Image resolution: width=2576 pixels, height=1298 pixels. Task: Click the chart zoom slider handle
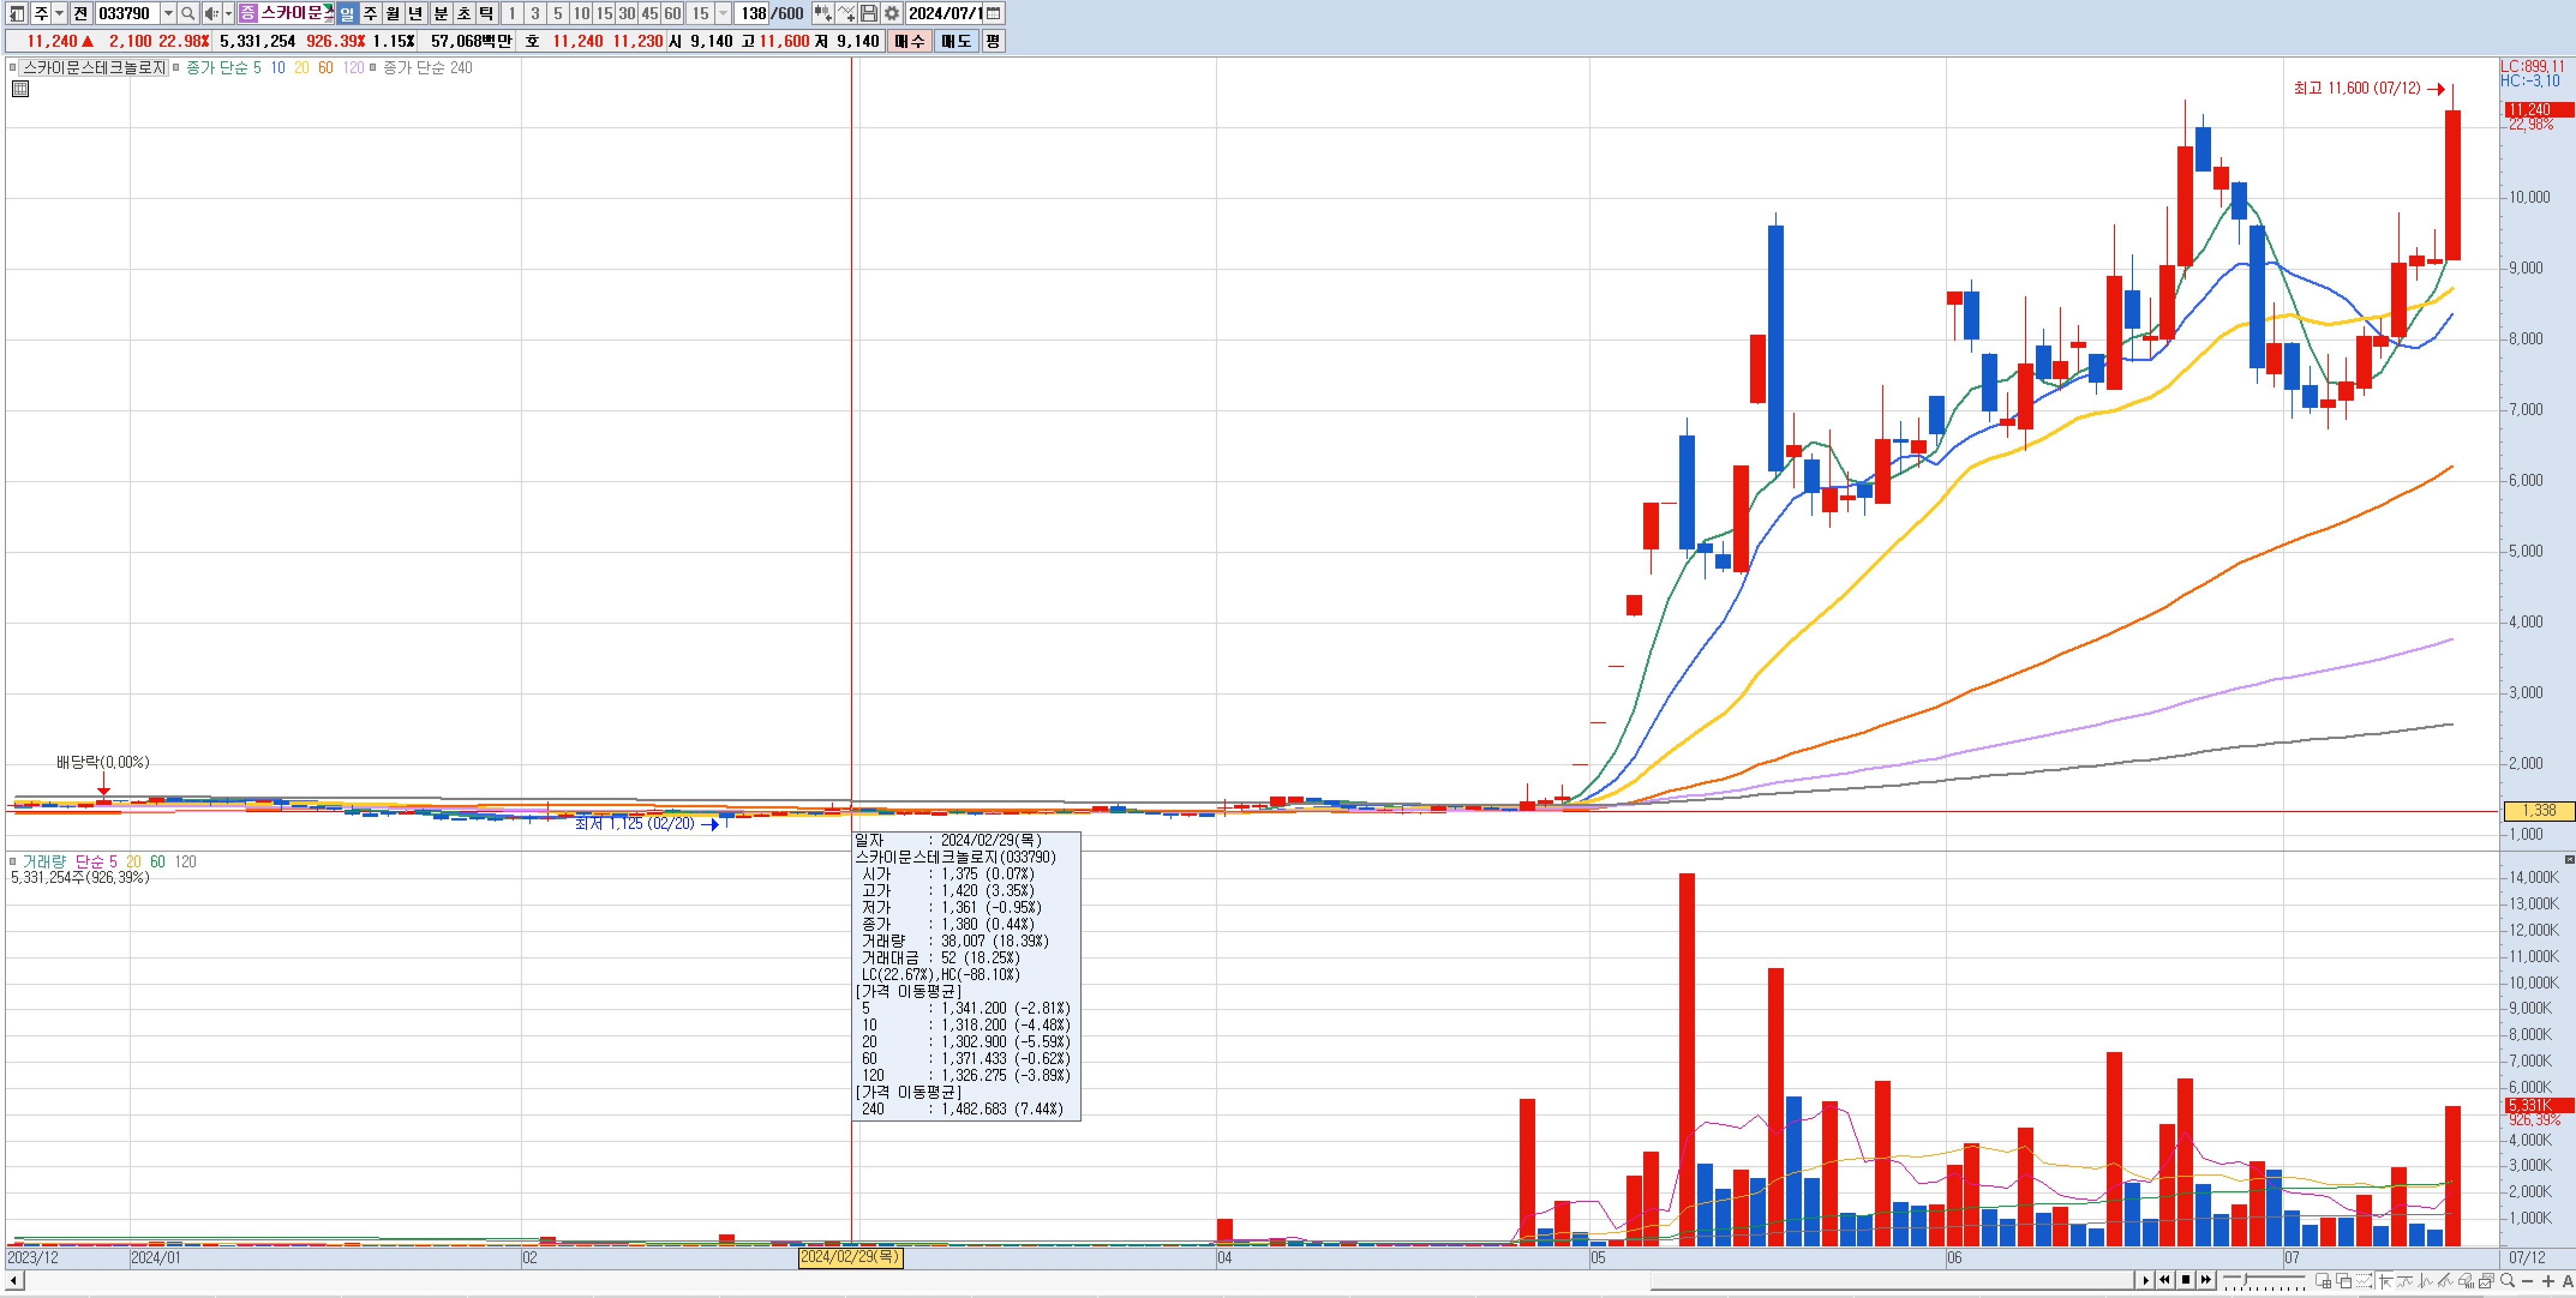2245,1279
